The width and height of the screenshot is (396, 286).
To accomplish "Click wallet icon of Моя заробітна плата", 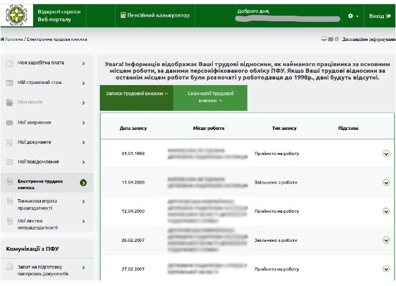I will [10, 63].
